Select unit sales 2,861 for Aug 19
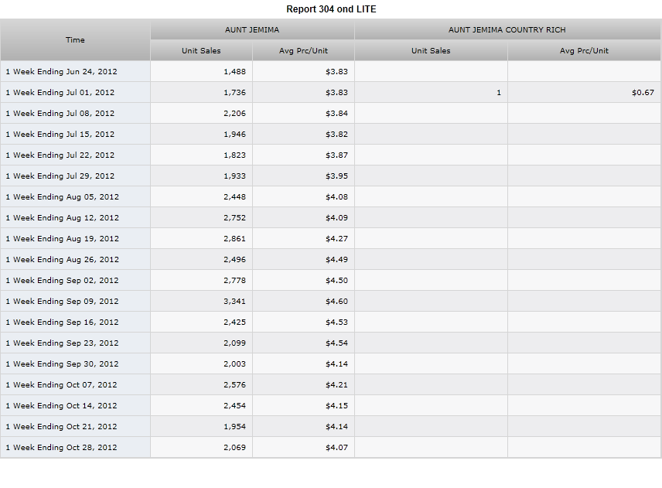662x488 pixels. [201, 238]
